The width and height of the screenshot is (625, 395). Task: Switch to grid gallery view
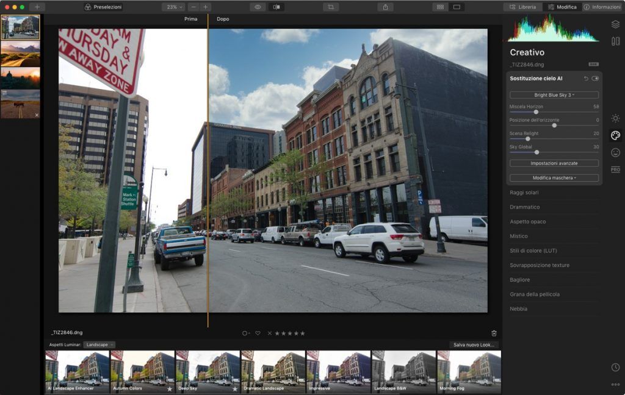pyautogui.click(x=441, y=7)
